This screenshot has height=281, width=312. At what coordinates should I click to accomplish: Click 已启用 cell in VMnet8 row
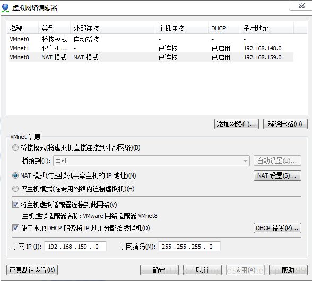click(x=221, y=57)
